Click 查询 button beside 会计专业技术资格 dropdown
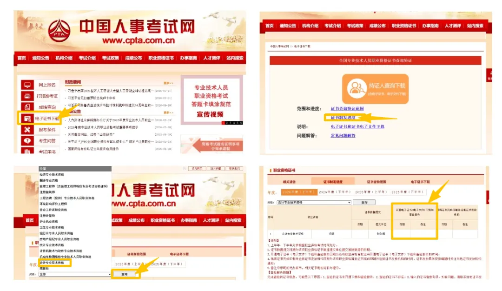 pyautogui.click(x=364, y=202)
